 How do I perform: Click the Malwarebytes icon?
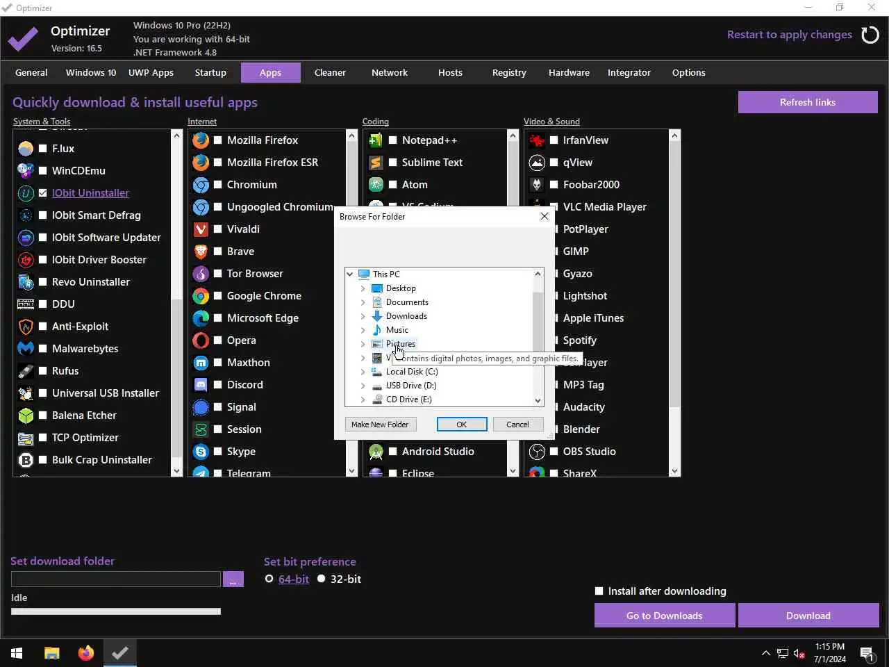(x=26, y=349)
